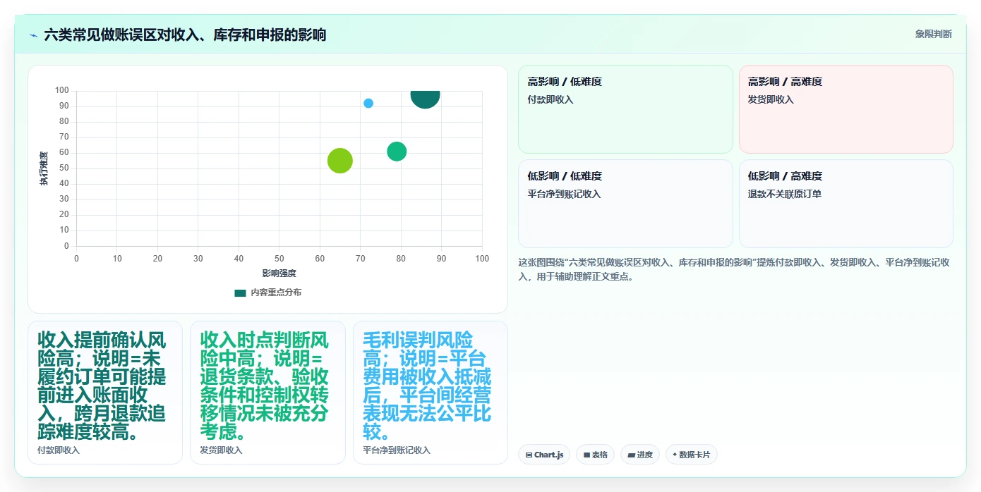Click the 平台净到账记收入 caption under third data card
The height and width of the screenshot is (492, 981).
pos(397,450)
